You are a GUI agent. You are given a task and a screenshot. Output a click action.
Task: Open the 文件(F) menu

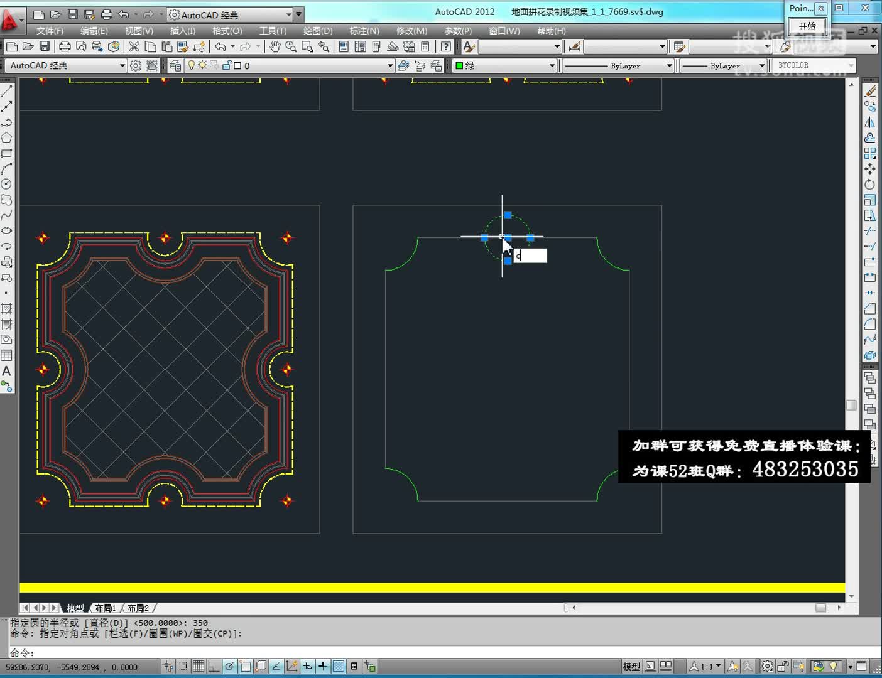[50, 31]
